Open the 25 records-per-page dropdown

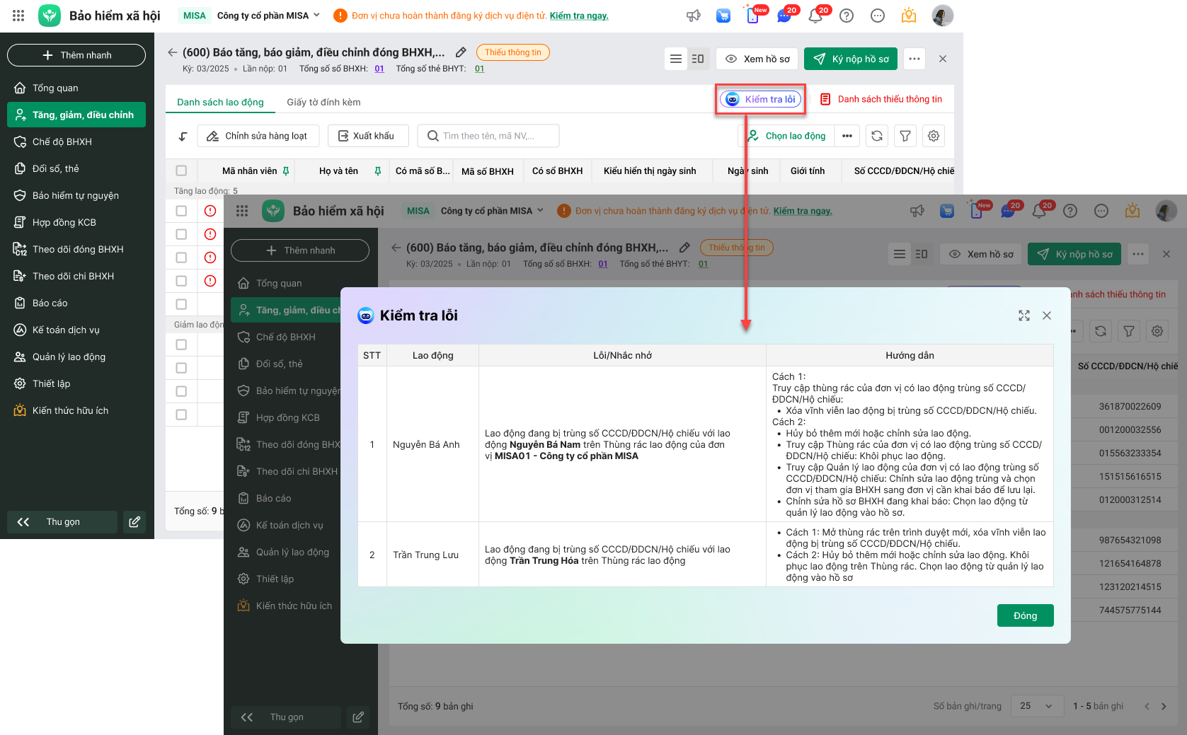(1037, 706)
